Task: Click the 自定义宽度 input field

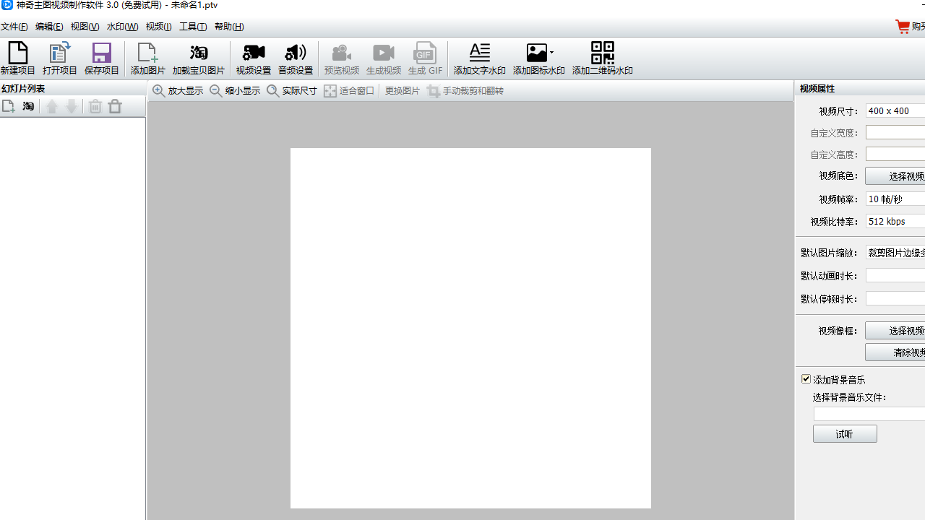Action: (x=896, y=133)
